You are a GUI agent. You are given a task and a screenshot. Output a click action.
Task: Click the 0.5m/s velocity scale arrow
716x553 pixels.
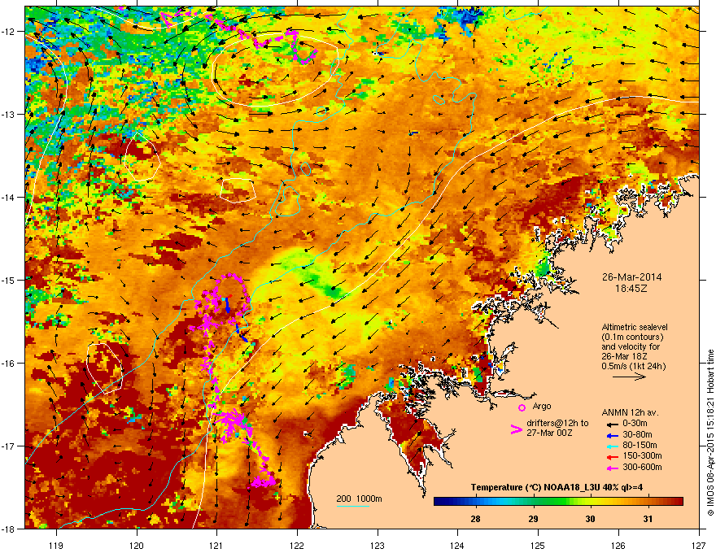(x=629, y=377)
